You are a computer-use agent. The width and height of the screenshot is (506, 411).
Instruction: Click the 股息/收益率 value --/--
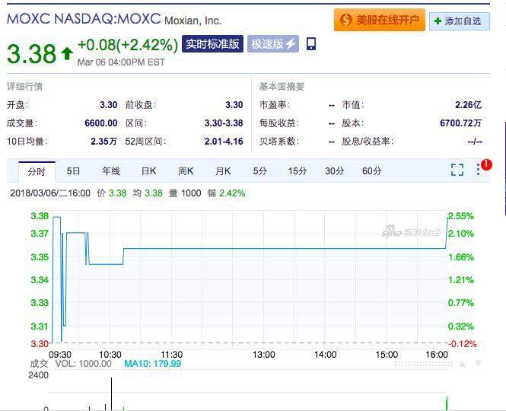click(x=475, y=142)
